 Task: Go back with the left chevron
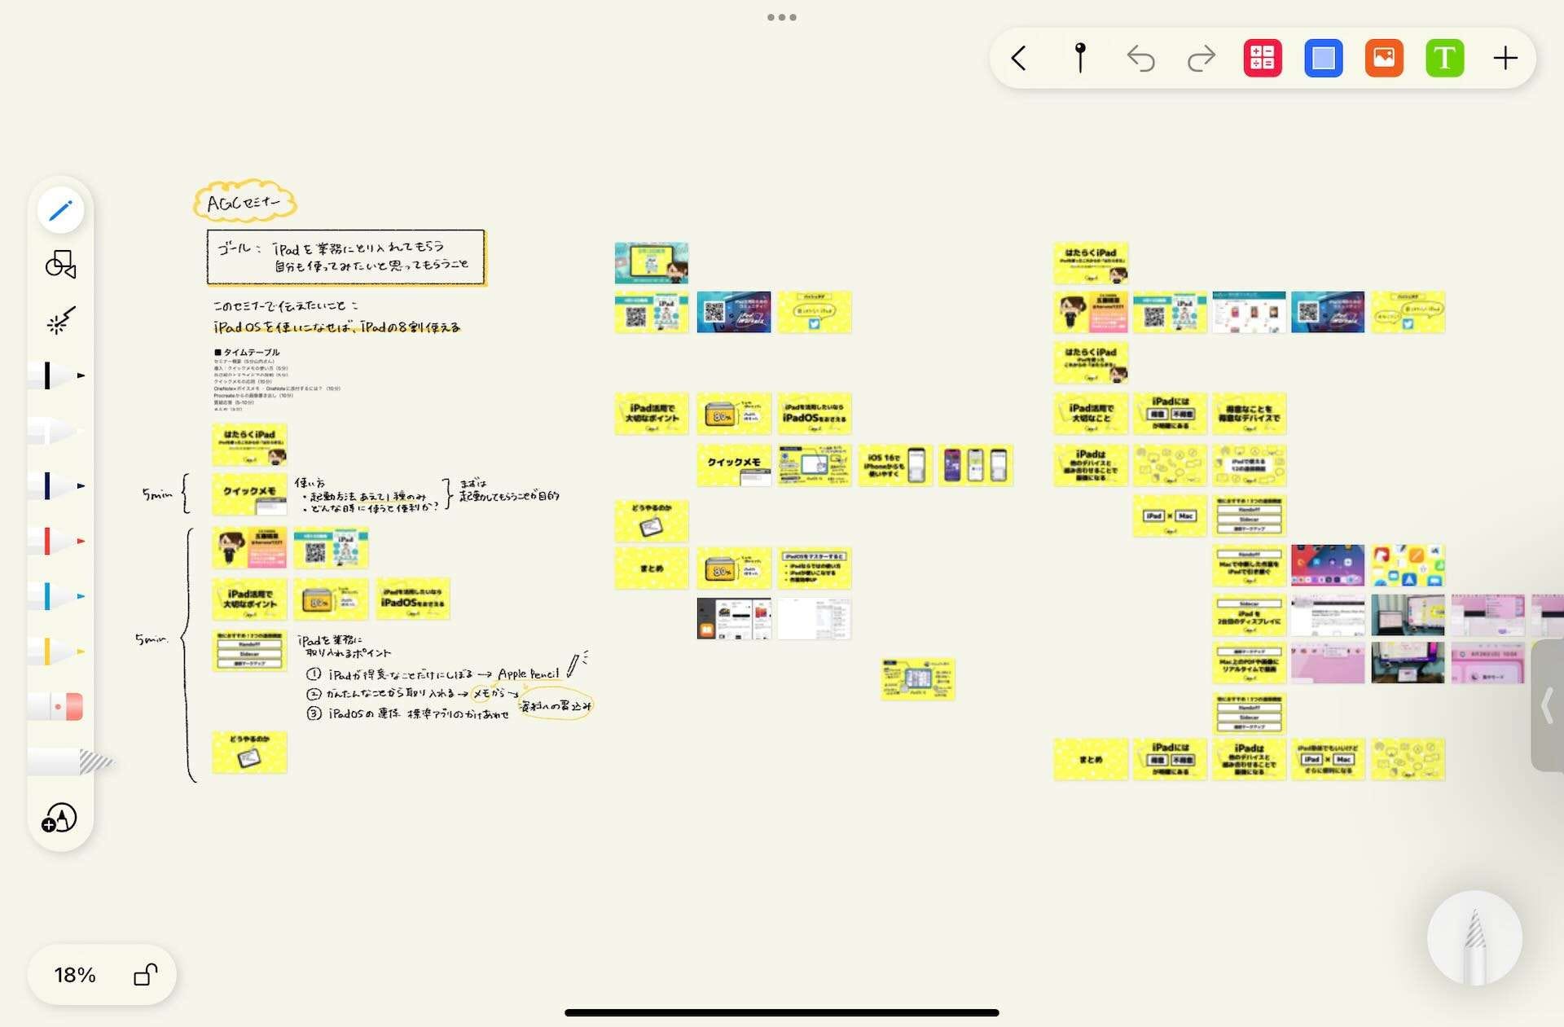click(x=1018, y=59)
